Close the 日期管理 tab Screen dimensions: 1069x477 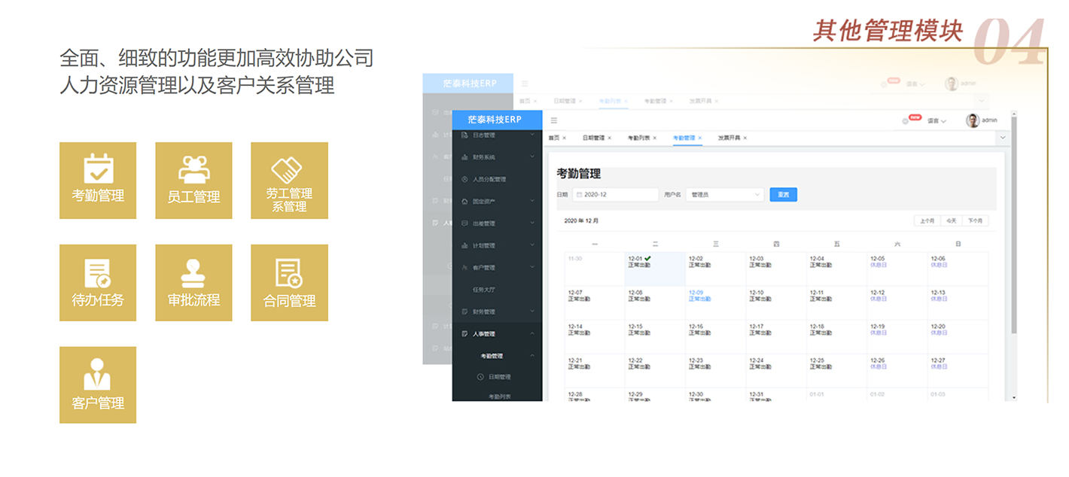[x=609, y=138]
